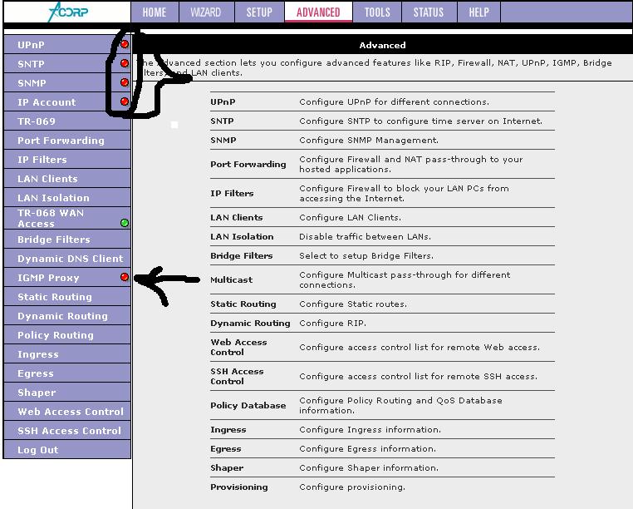The height and width of the screenshot is (509, 633).
Task: Click the red status dot beside UPnP
Action: (x=125, y=44)
